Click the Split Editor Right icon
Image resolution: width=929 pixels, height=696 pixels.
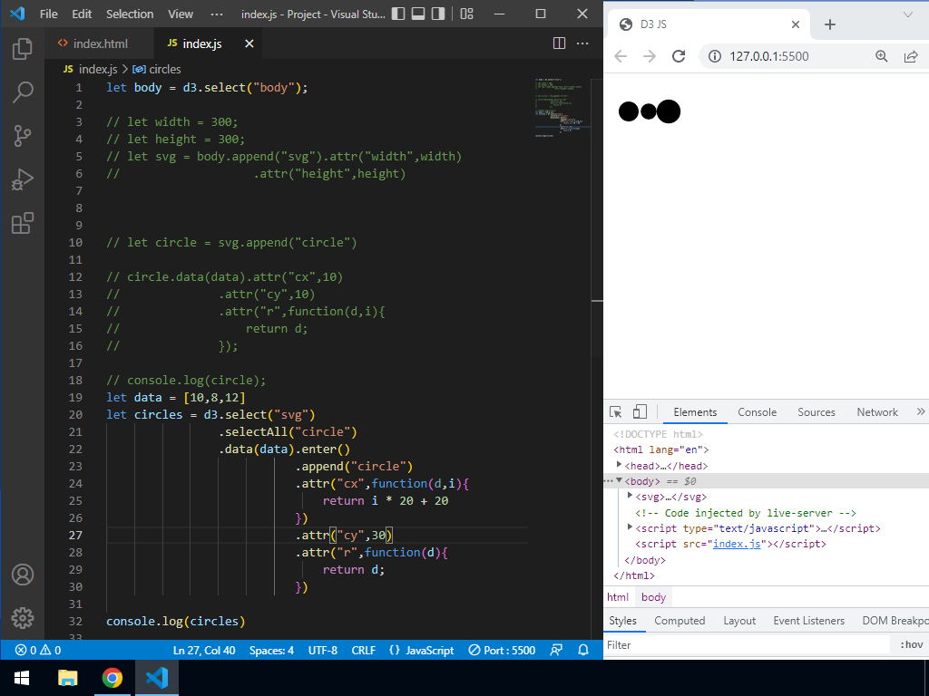[x=559, y=43]
